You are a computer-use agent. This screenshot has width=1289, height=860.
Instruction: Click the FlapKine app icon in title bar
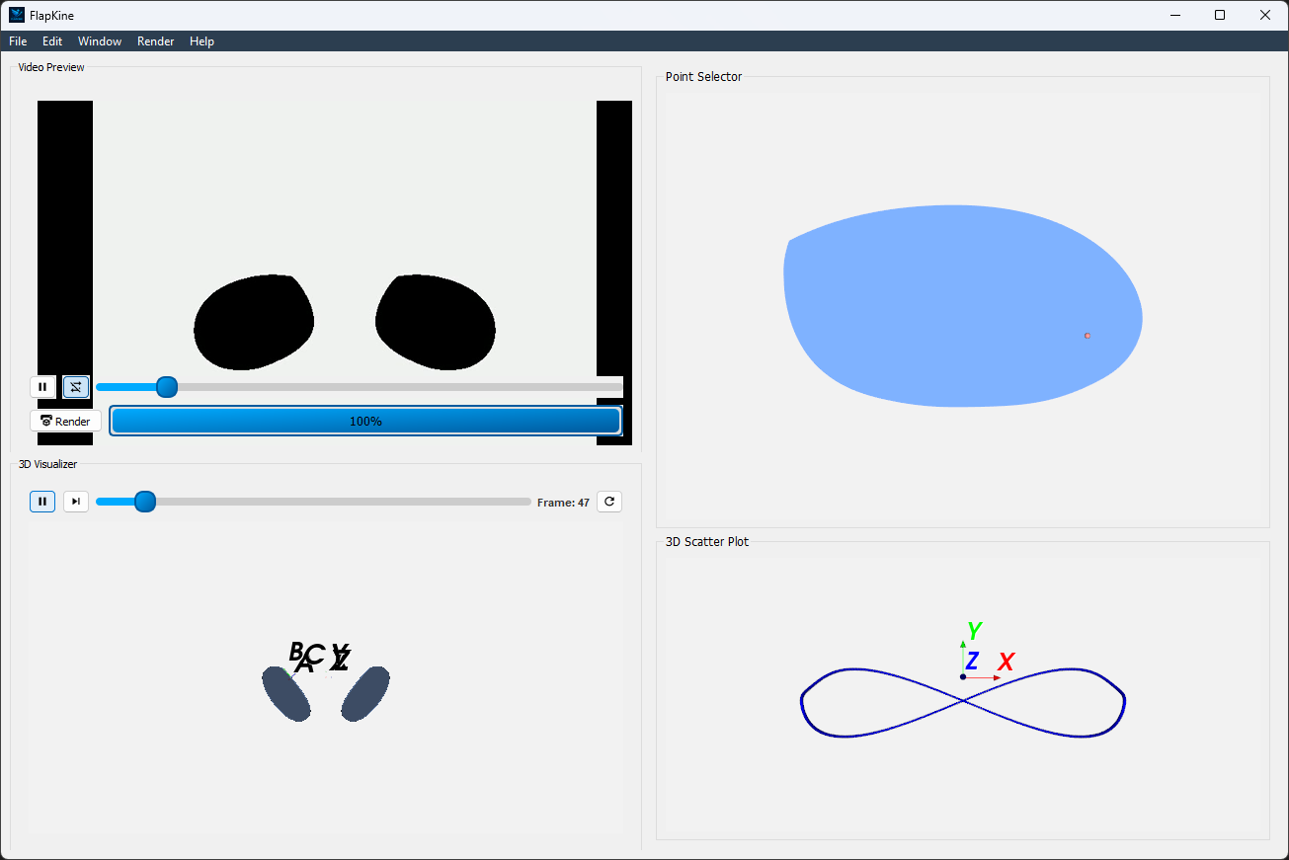tap(16, 15)
